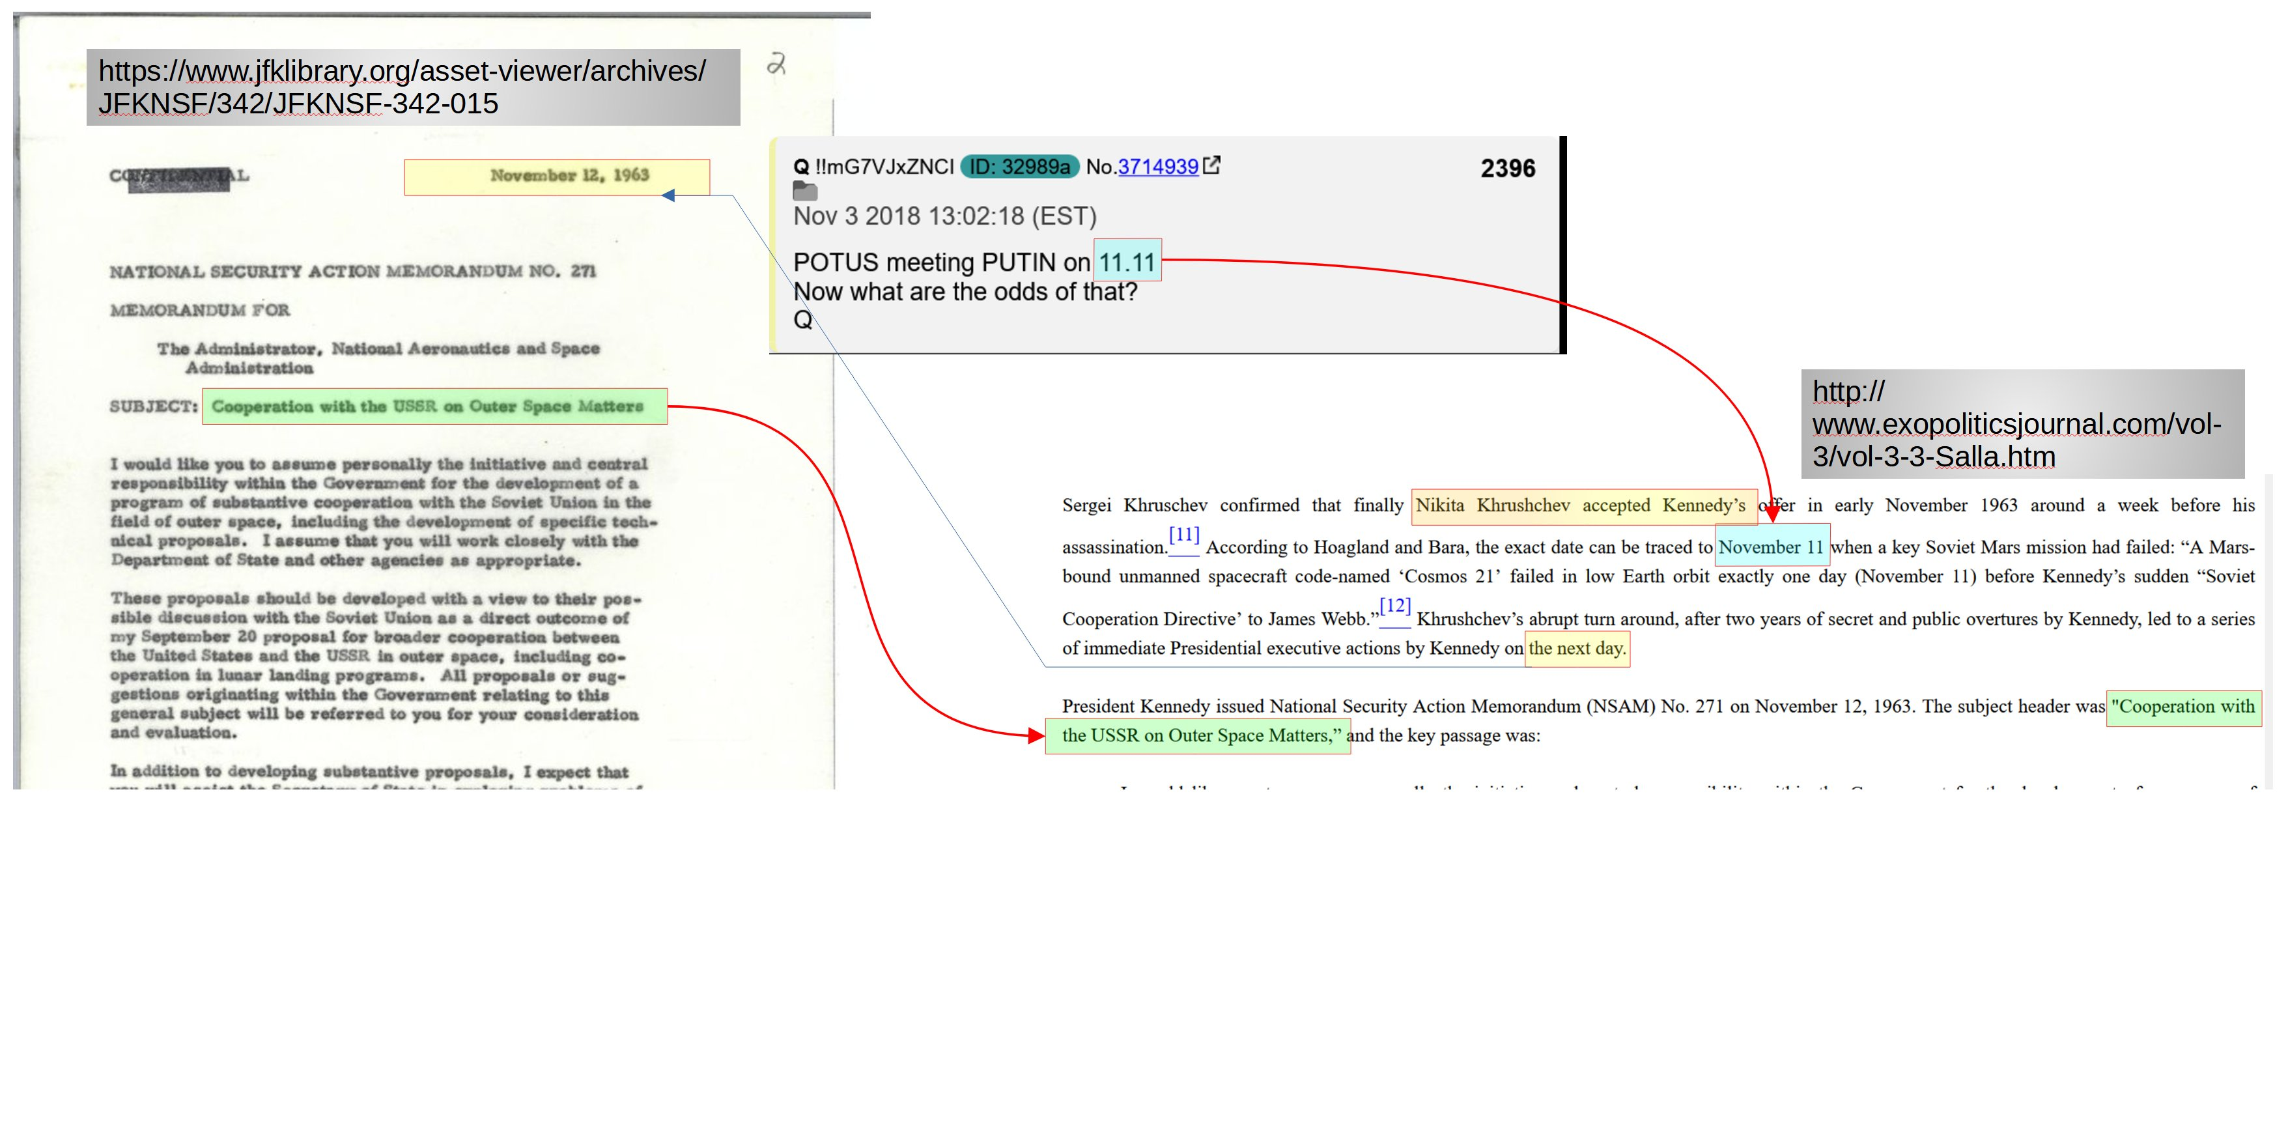
Task: Open post number link 3714939
Action: 1157,167
